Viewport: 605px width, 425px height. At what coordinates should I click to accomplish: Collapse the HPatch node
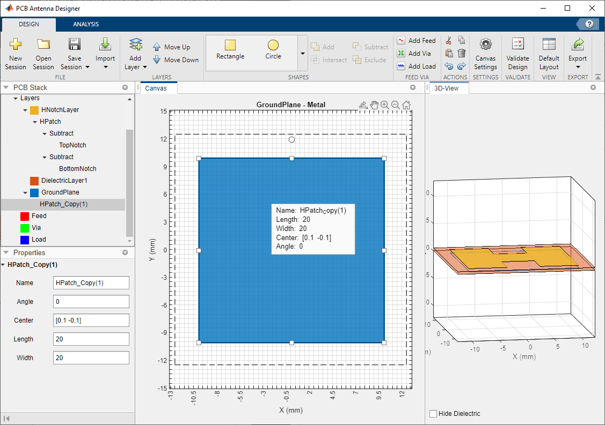(x=35, y=122)
